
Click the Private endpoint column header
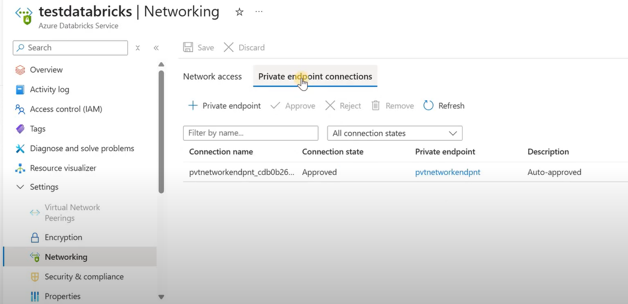(445, 152)
